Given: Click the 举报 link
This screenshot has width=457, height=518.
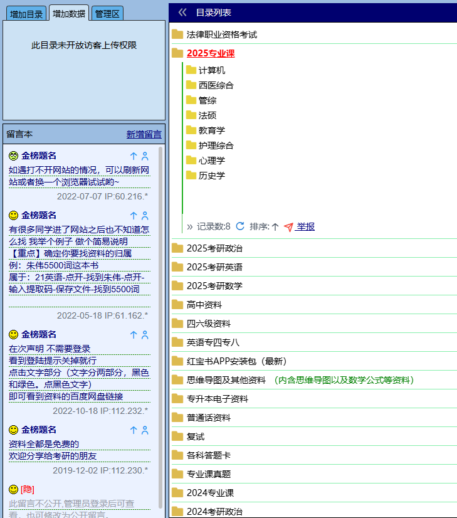Looking at the screenshot, I should coord(305,227).
